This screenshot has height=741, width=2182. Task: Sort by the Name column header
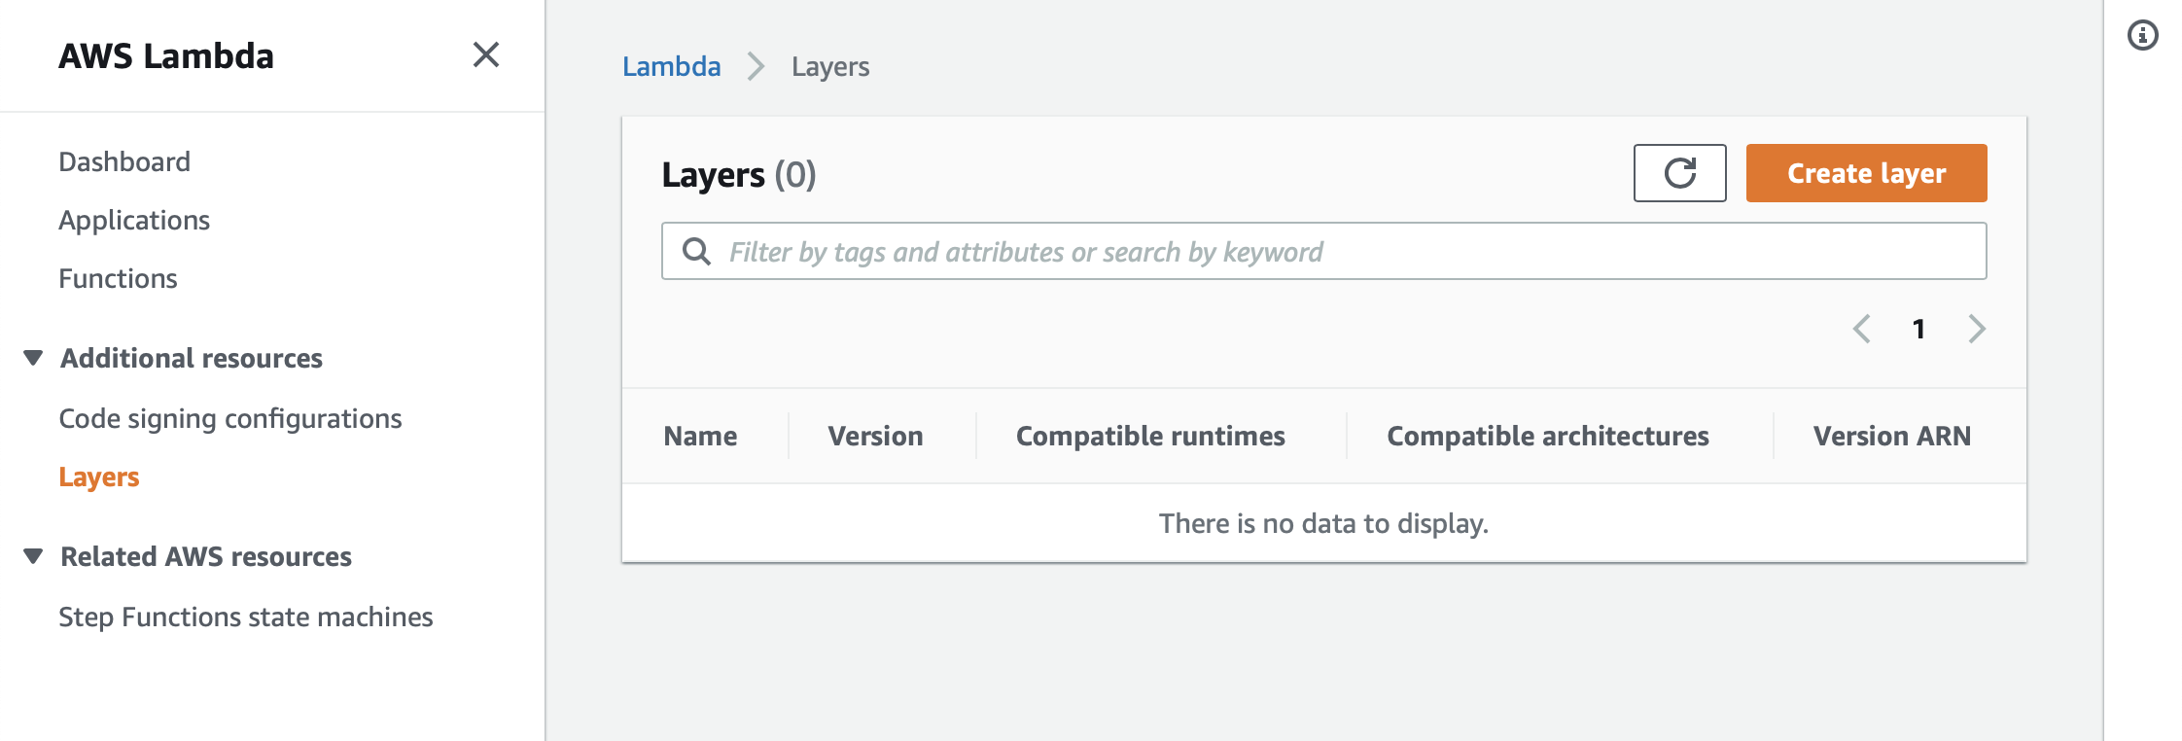click(x=700, y=436)
